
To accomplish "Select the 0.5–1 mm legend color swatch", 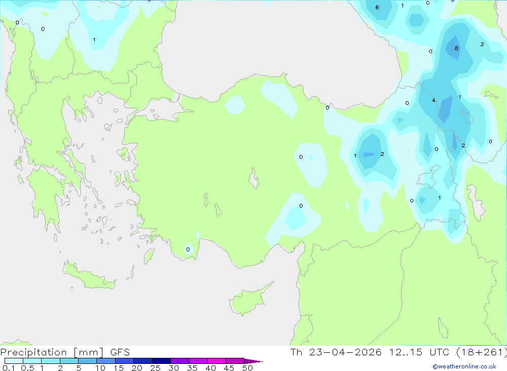I will click(32, 361).
